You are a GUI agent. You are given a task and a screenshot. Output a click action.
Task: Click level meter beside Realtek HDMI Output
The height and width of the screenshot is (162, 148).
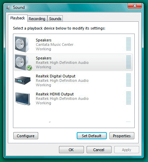[x=129, y=98]
